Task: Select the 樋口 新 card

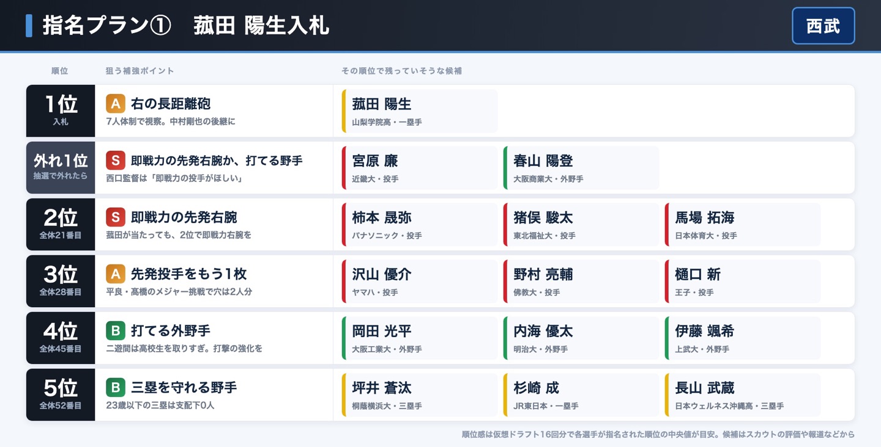Action: click(743, 282)
